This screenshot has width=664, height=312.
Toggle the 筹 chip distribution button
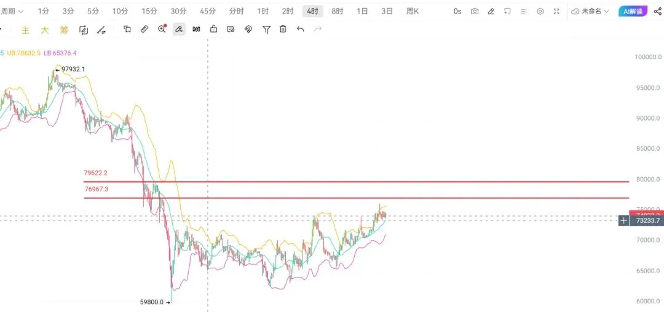point(63,30)
